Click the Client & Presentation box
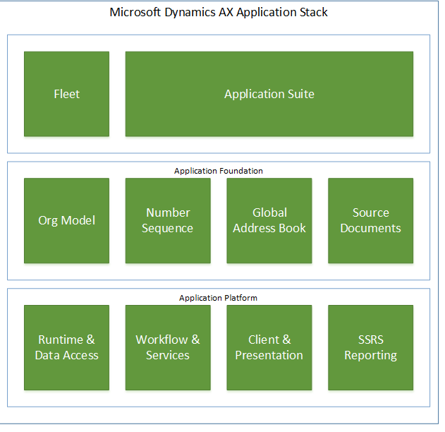The height and width of the screenshot is (432, 445). pyautogui.click(x=269, y=347)
